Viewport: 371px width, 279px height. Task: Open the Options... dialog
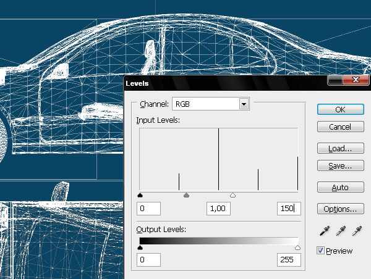(x=339, y=209)
